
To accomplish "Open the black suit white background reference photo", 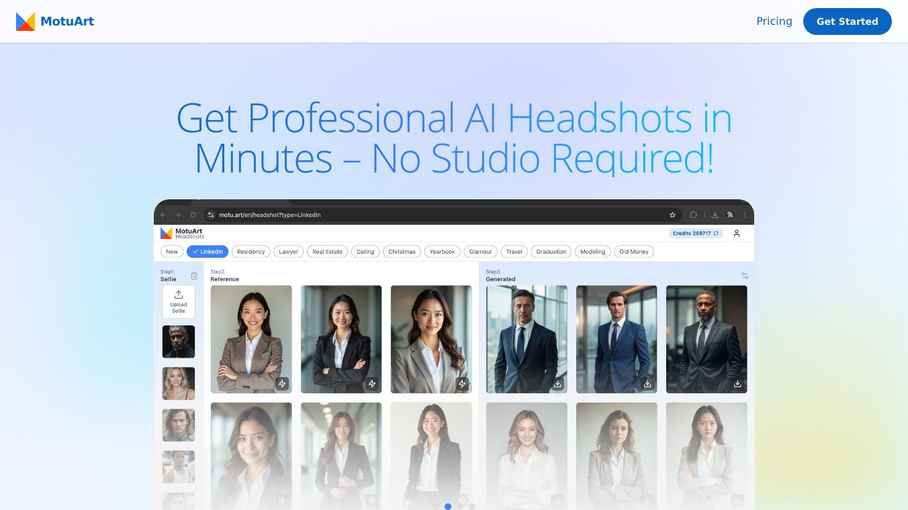I will (x=431, y=456).
